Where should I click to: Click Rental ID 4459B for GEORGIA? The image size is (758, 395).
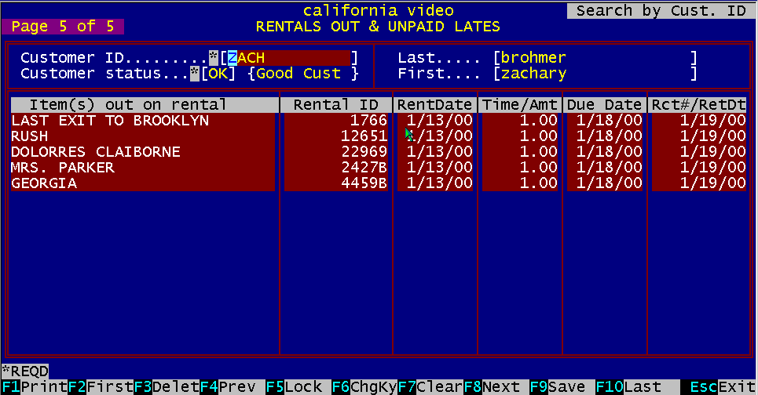pyautogui.click(x=361, y=183)
